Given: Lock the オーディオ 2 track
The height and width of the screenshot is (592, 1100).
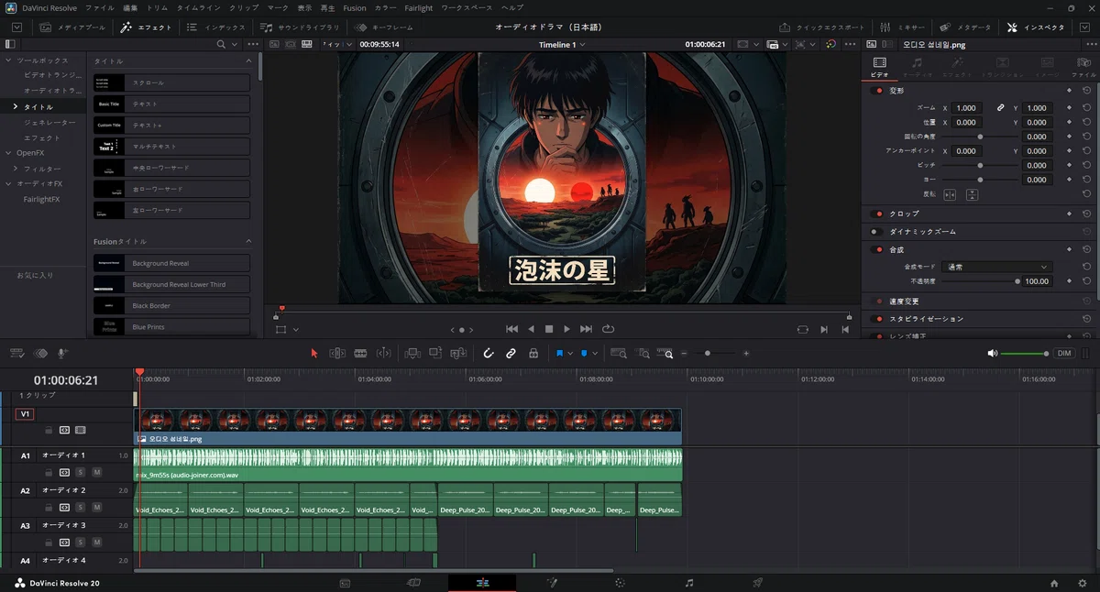Looking at the screenshot, I should pyautogui.click(x=49, y=507).
